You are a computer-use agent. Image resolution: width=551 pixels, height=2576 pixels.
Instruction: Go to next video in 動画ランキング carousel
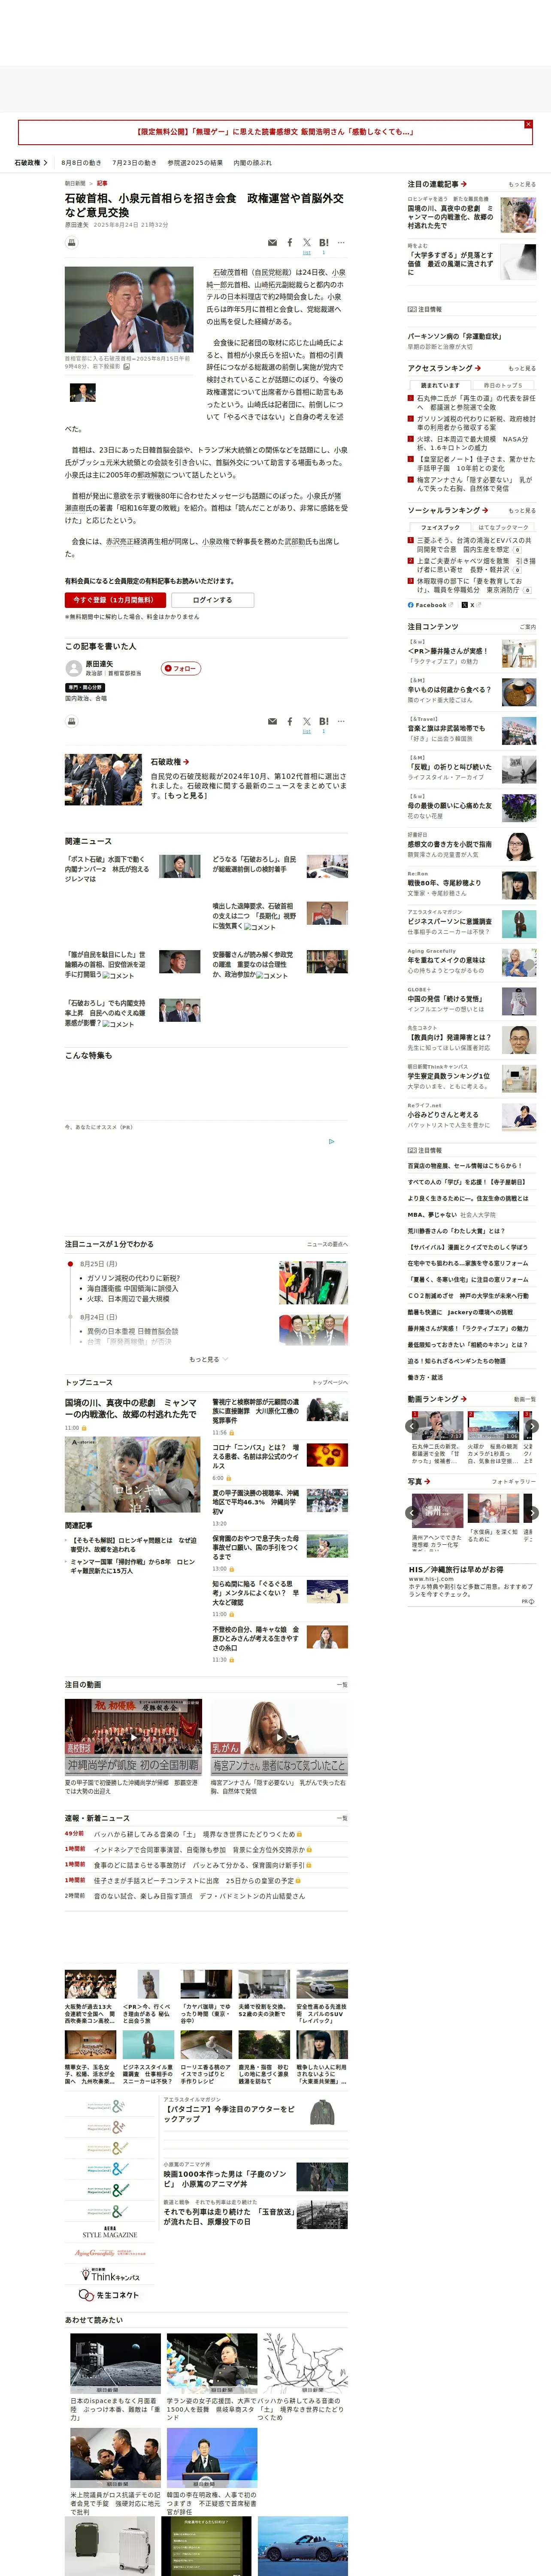(x=532, y=1427)
